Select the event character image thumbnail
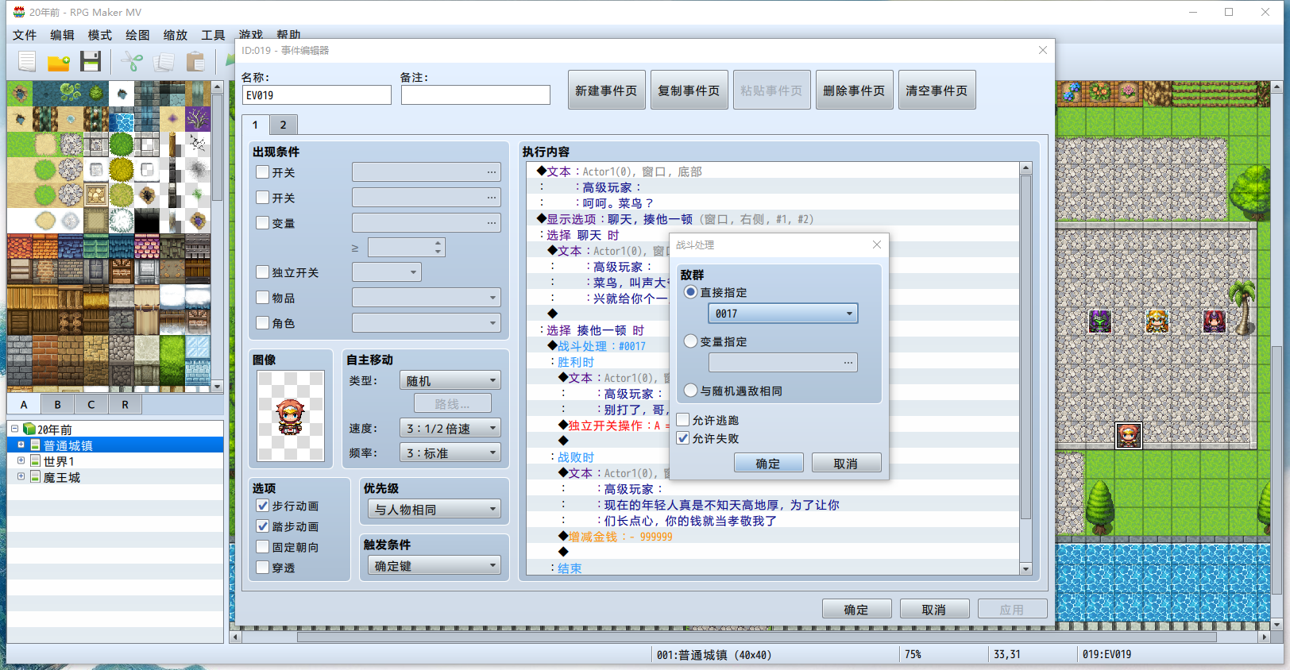The image size is (1290, 670). click(x=291, y=416)
